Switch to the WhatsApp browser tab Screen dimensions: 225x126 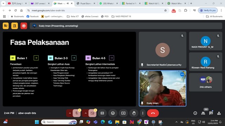pos(109,3)
